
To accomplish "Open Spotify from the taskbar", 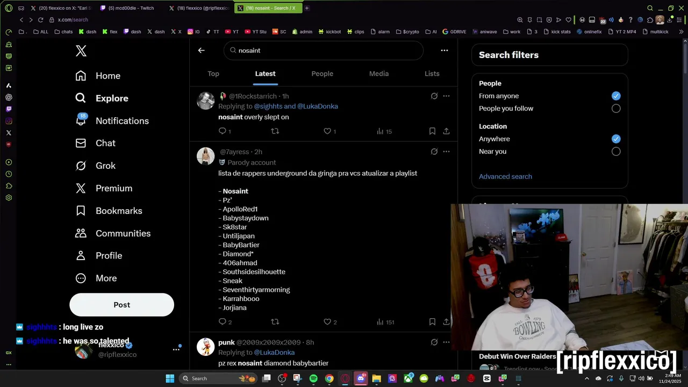I will (313, 378).
